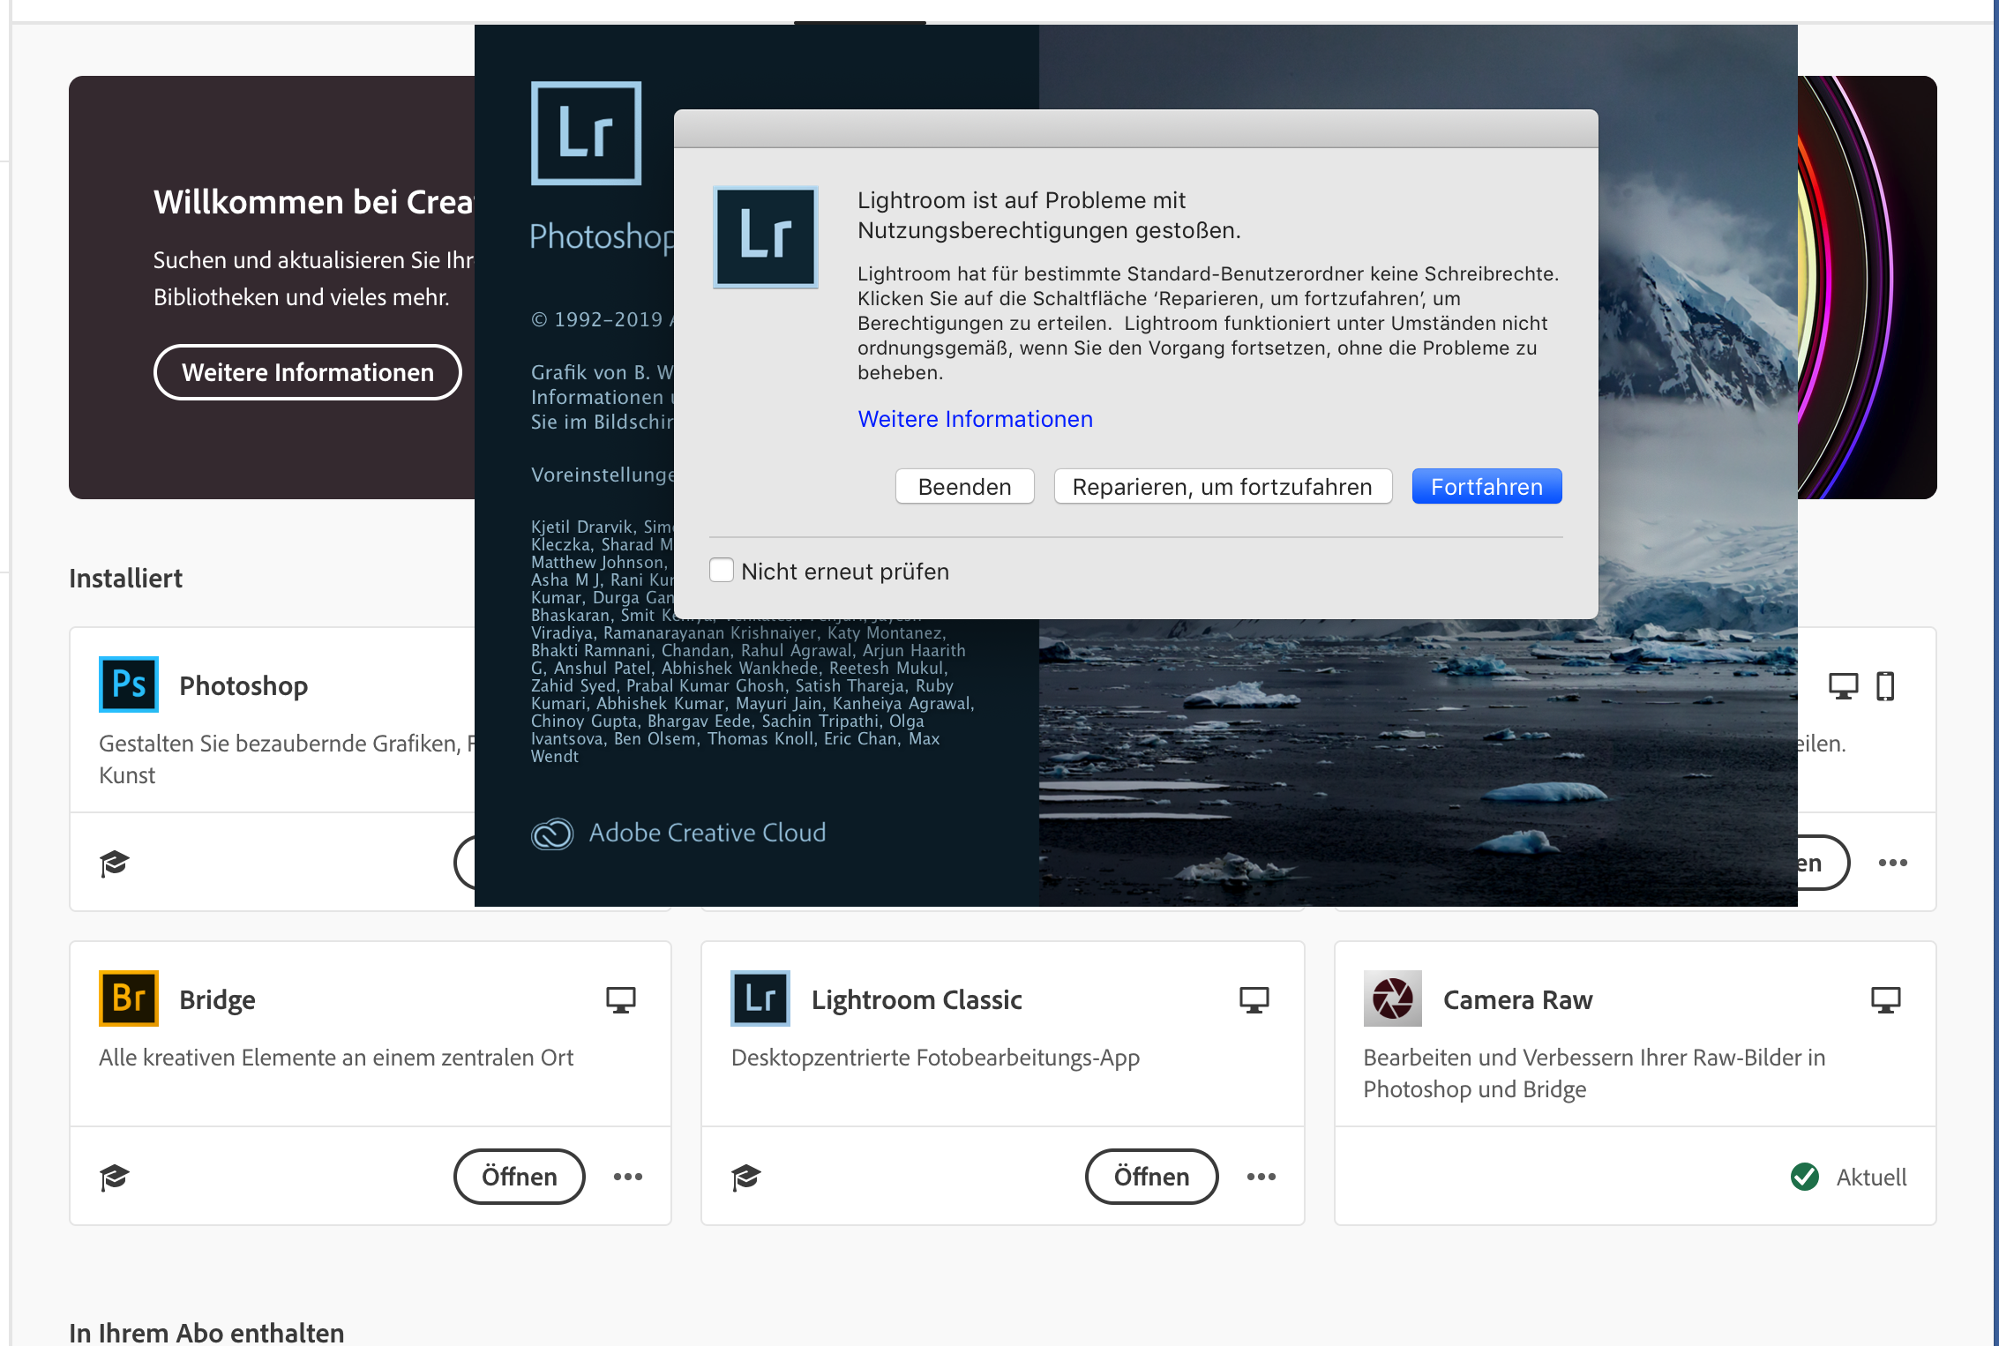The image size is (1999, 1346).
Task: Open tutorials via Bridge graduation cap icon
Action: pyautogui.click(x=115, y=1177)
